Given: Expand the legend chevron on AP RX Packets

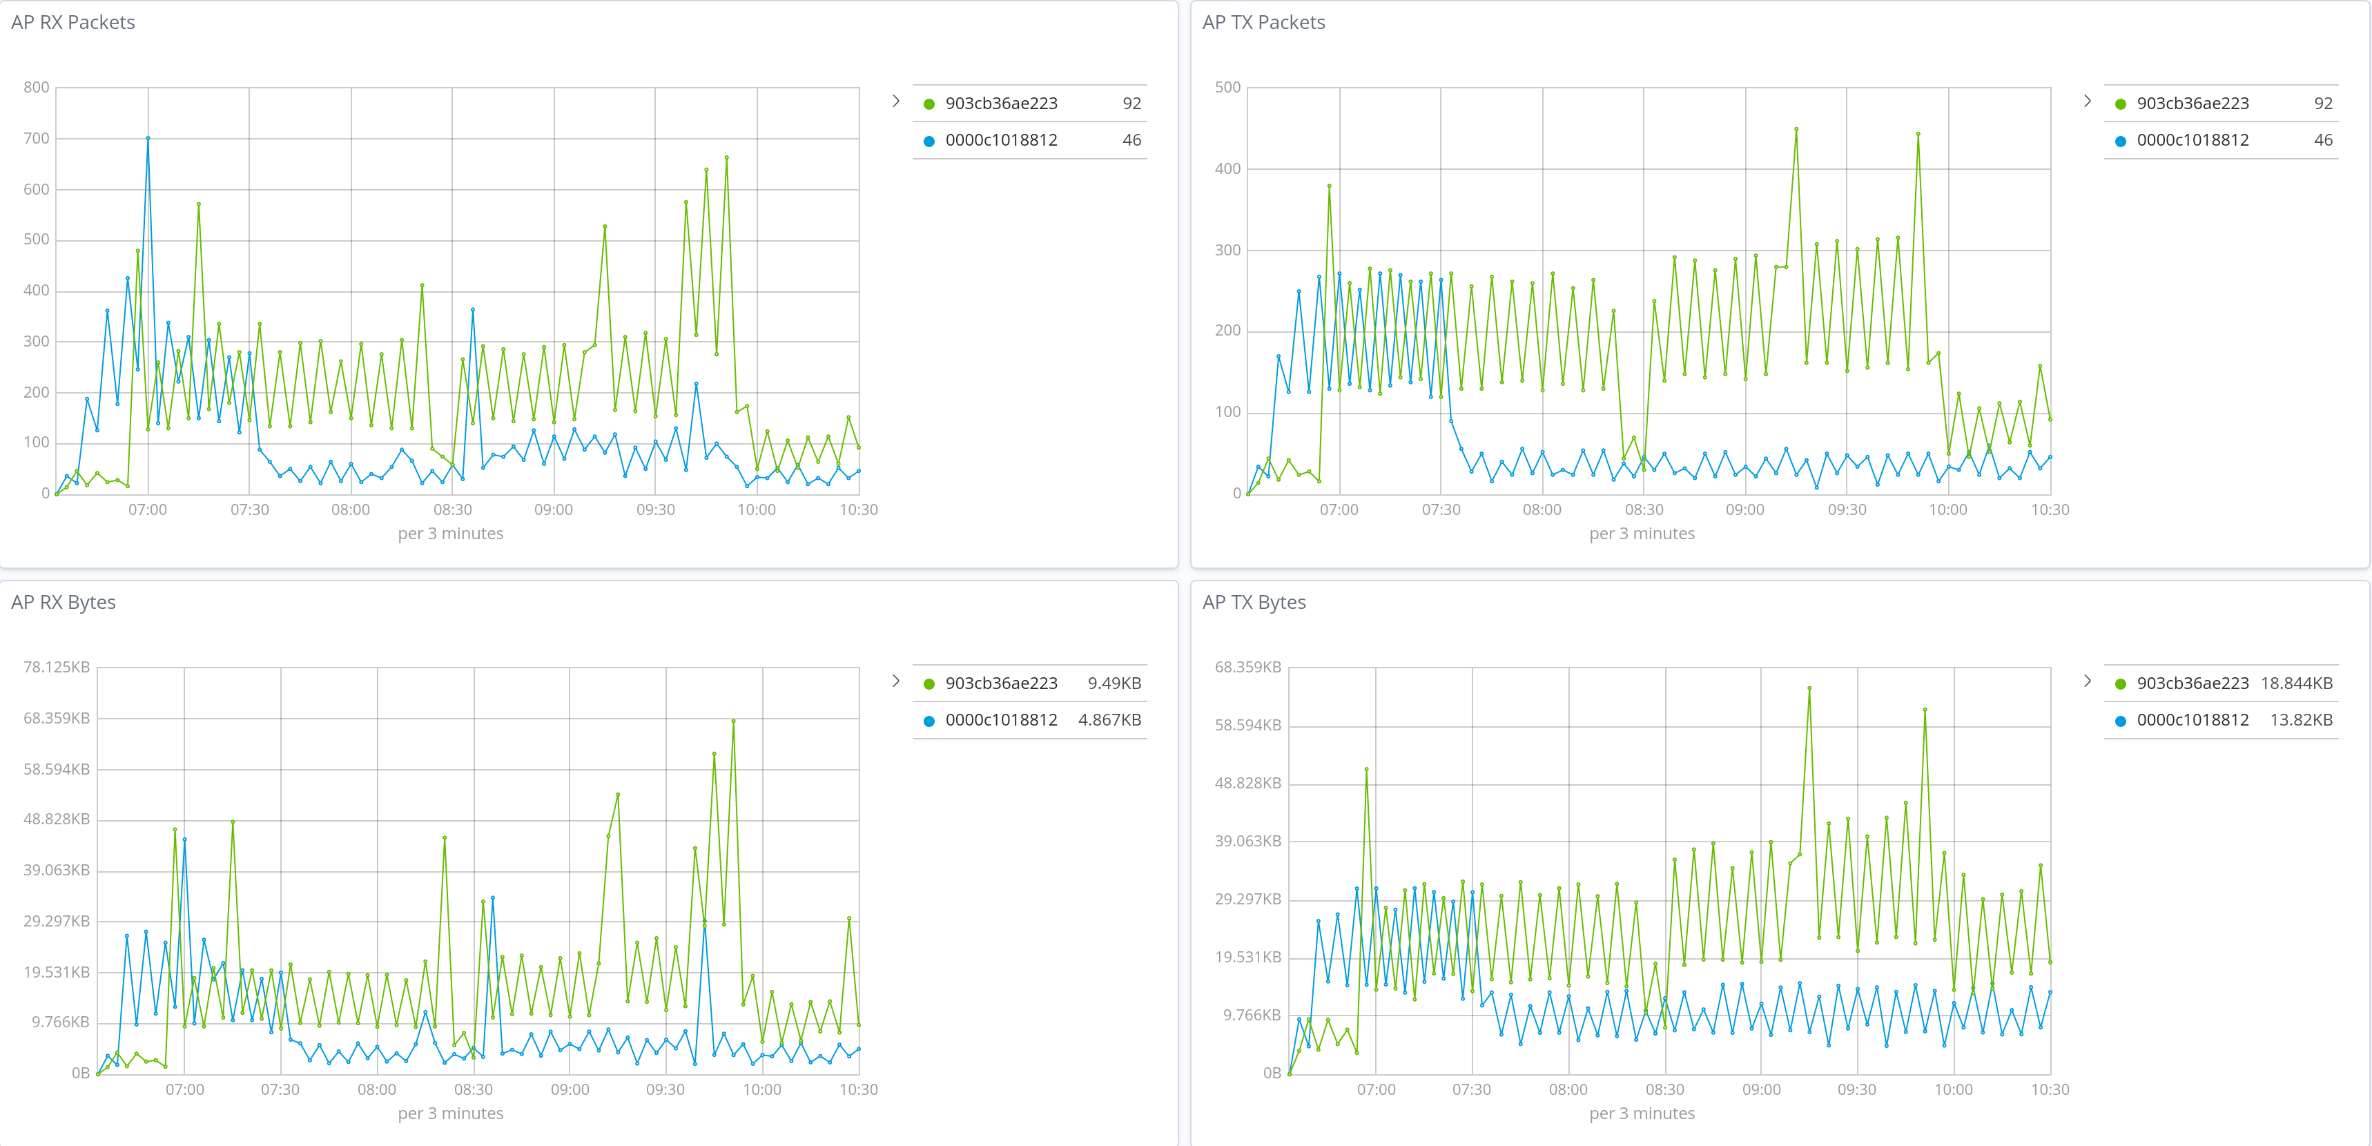Looking at the screenshot, I should (x=896, y=101).
